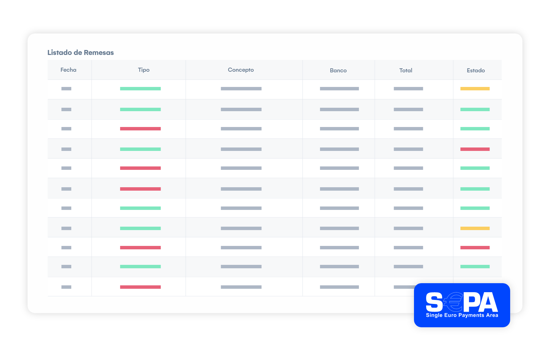Screen dimensions: 550x340
Task: Click the Banco column header
Action: (x=338, y=70)
